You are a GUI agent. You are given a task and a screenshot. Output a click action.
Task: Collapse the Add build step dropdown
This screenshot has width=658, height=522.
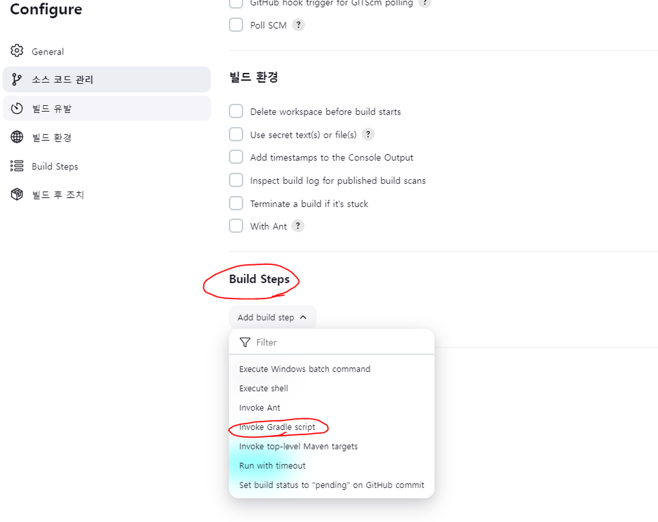272,317
